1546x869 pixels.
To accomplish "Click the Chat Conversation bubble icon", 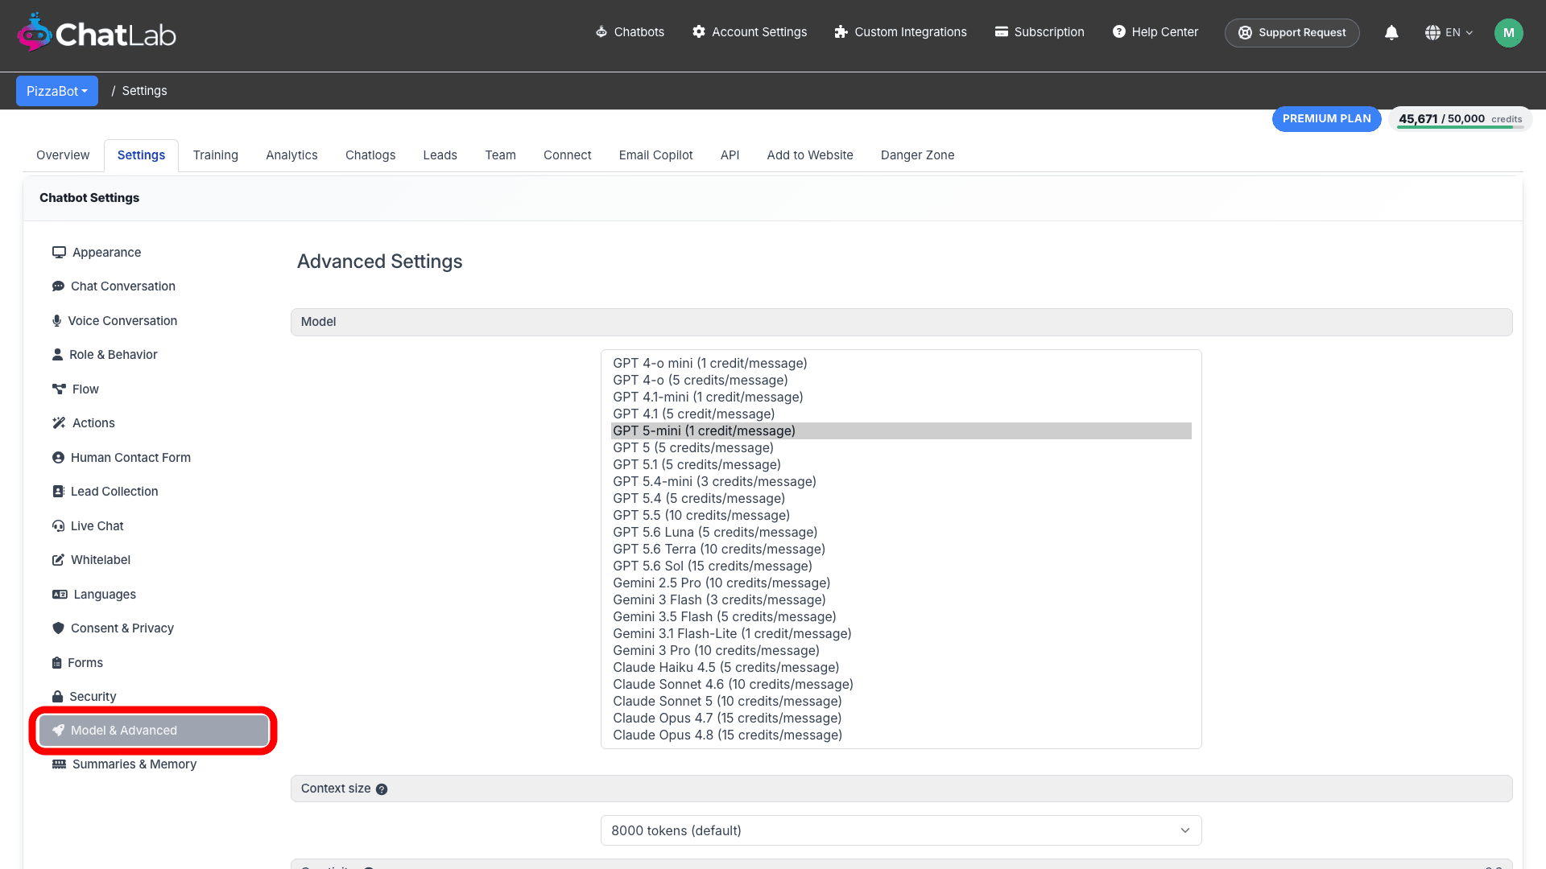I will (58, 286).
